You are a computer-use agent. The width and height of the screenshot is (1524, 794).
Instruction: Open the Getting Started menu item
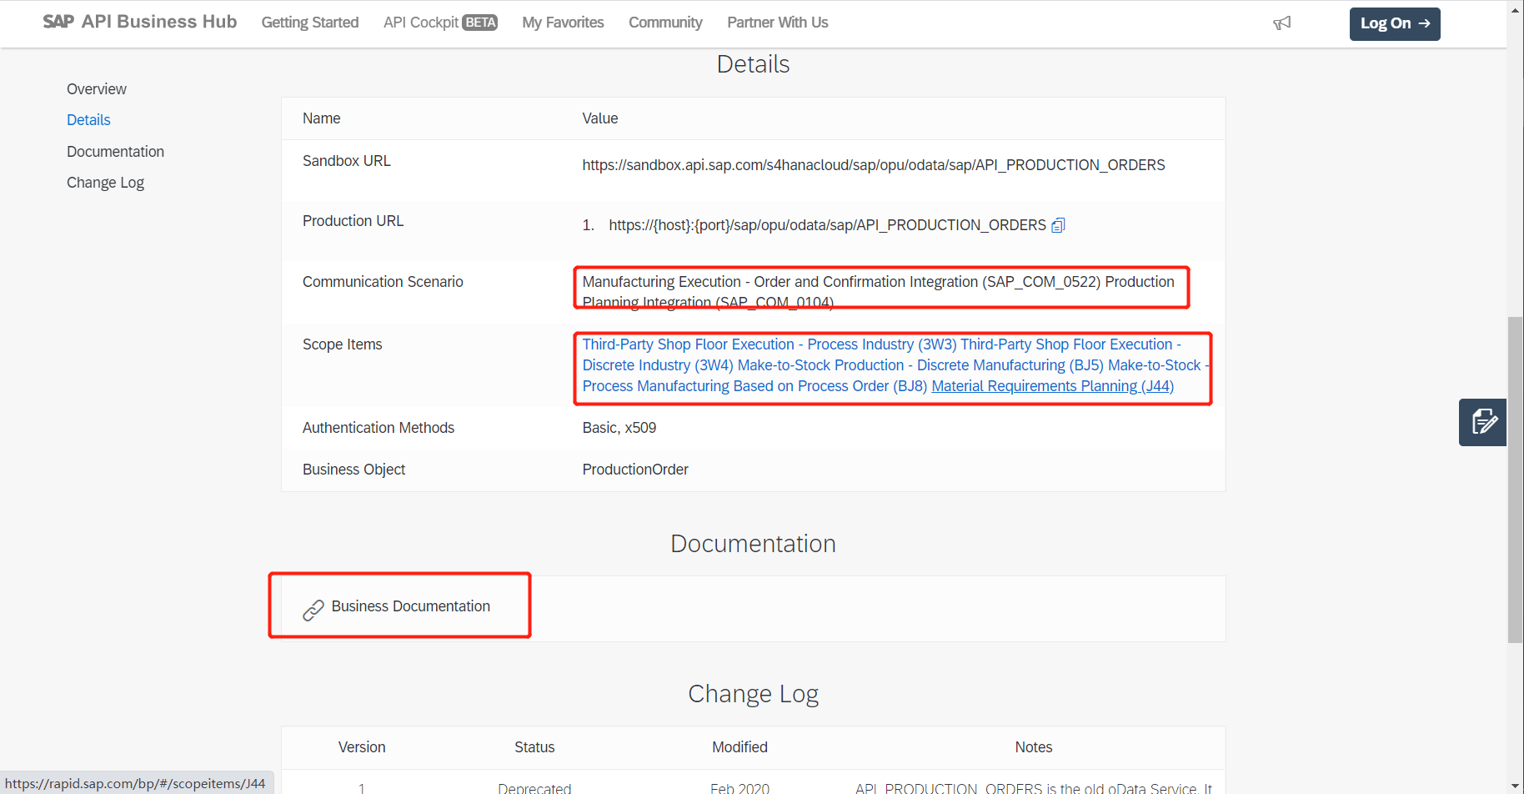point(309,23)
